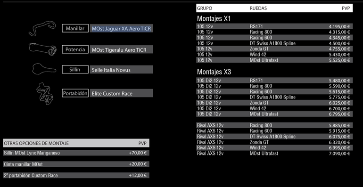Image resolution: width=363 pixels, height=187 pixels.
Task: Select Racing 800 priced 4.315,00 €
Action: click(261, 32)
